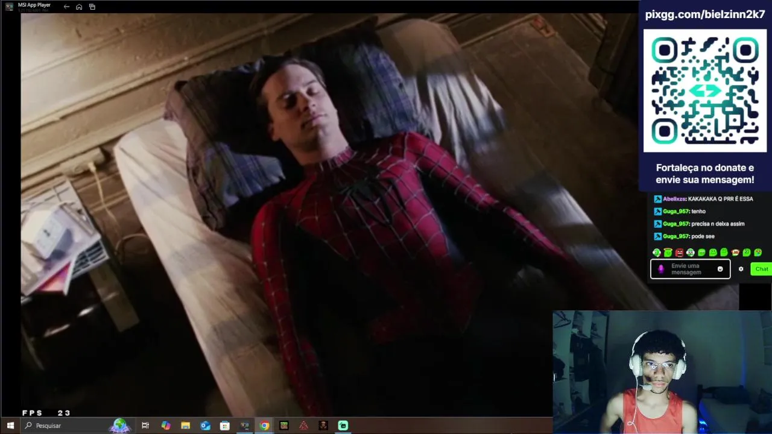
Task: Open Microsoft Store from the taskbar
Action: [225, 426]
